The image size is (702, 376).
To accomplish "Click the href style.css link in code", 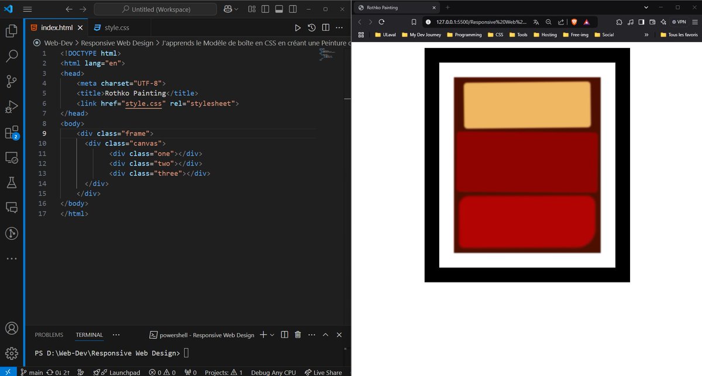I will (x=144, y=103).
